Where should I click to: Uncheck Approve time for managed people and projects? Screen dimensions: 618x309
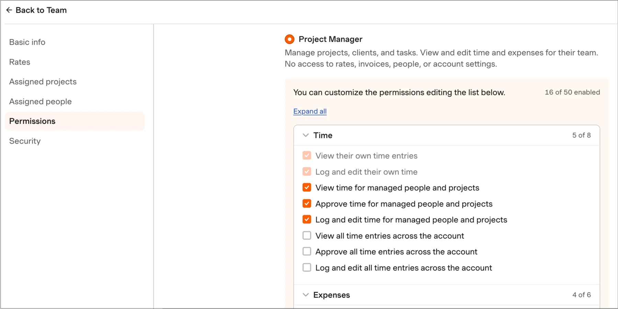[307, 203]
